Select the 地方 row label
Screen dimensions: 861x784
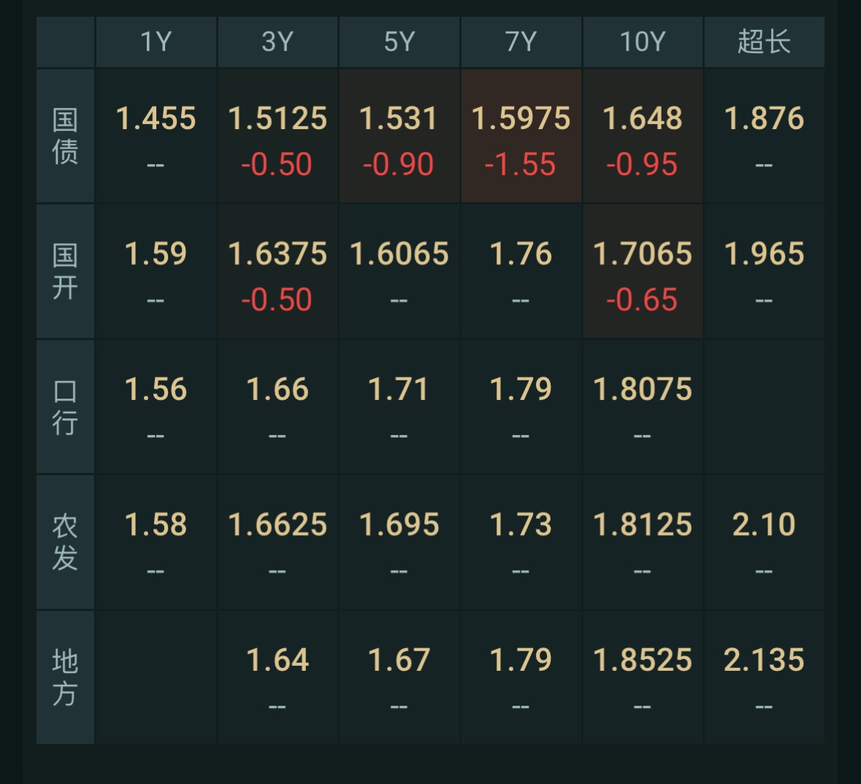65,677
